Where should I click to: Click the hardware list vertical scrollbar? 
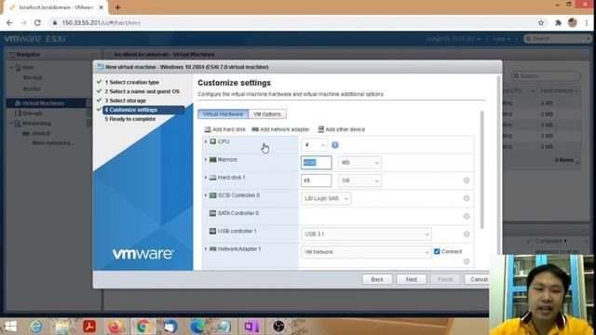[x=482, y=169]
